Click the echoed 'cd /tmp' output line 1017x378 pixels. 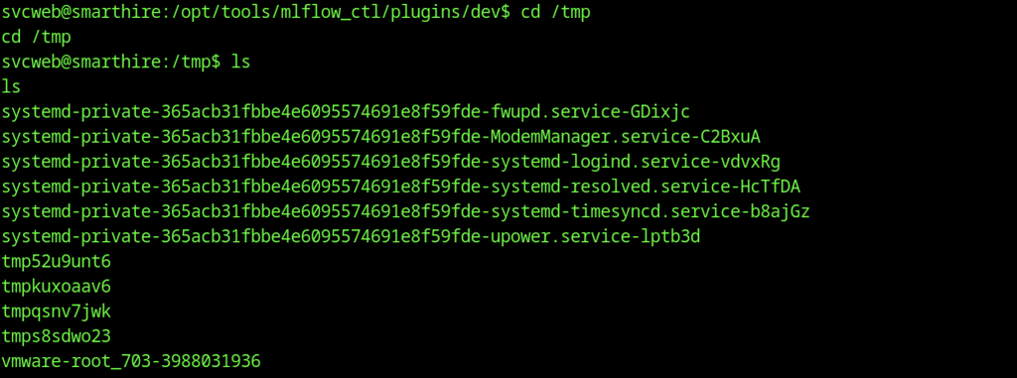tap(37, 38)
